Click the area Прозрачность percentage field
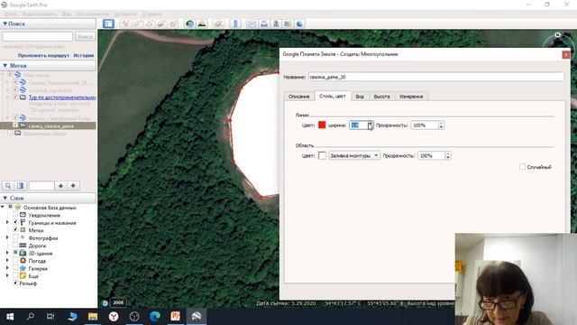Viewport: 577px width, 325px height. pos(431,156)
